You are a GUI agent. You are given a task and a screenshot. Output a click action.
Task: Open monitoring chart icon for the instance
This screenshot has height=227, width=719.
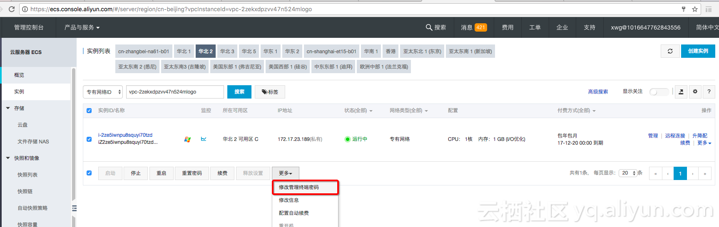click(x=204, y=139)
